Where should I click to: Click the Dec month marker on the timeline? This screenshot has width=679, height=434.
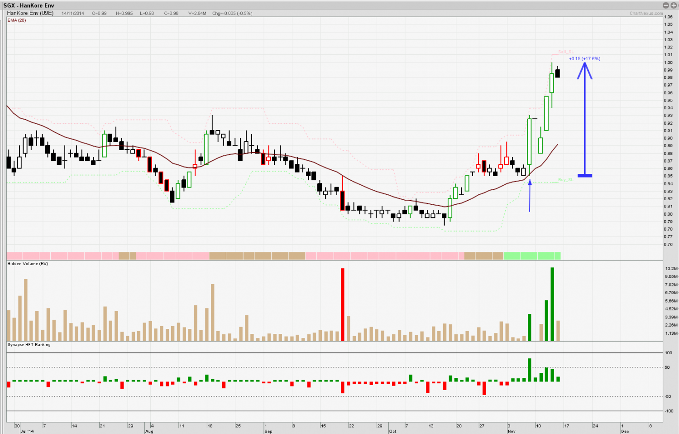click(625, 431)
